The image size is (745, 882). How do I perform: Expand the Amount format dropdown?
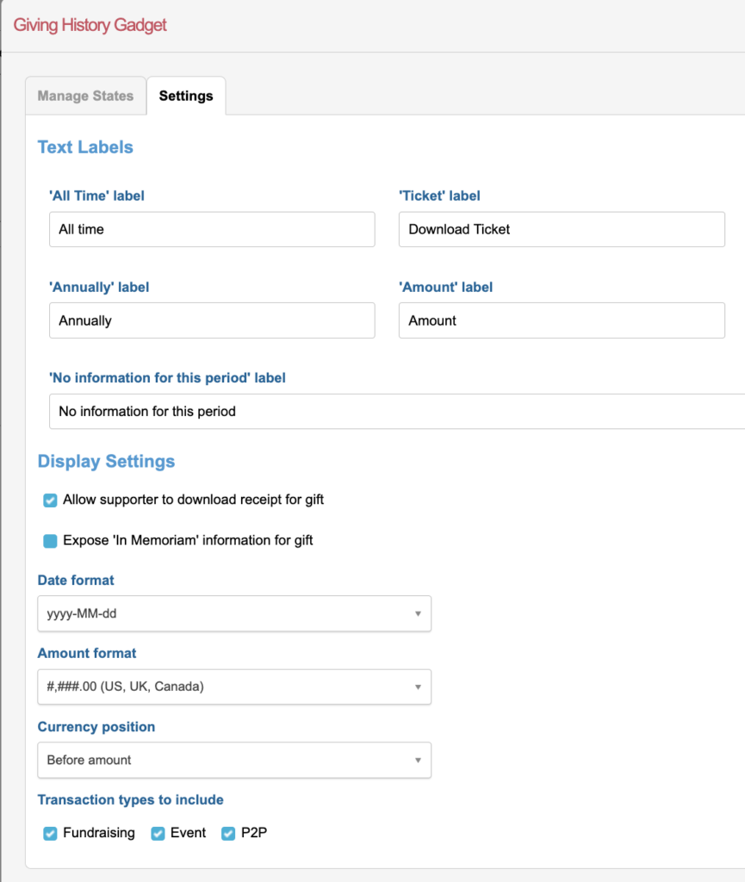tap(234, 687)
